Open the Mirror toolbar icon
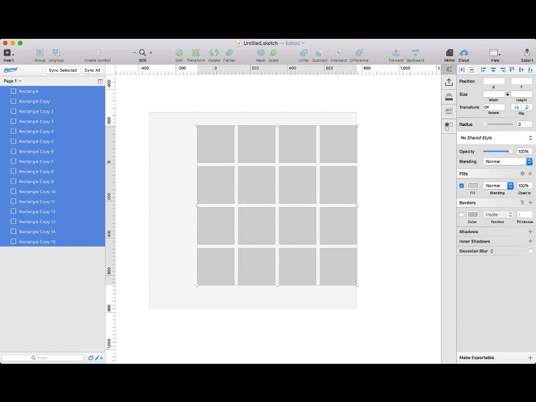 tap(450, 53)
